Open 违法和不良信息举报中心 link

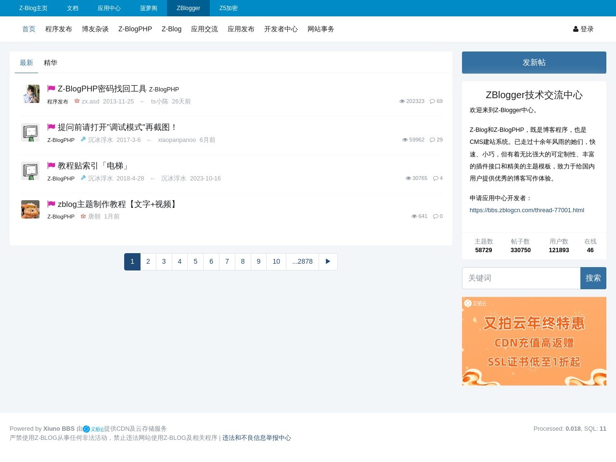click(257, 438)
